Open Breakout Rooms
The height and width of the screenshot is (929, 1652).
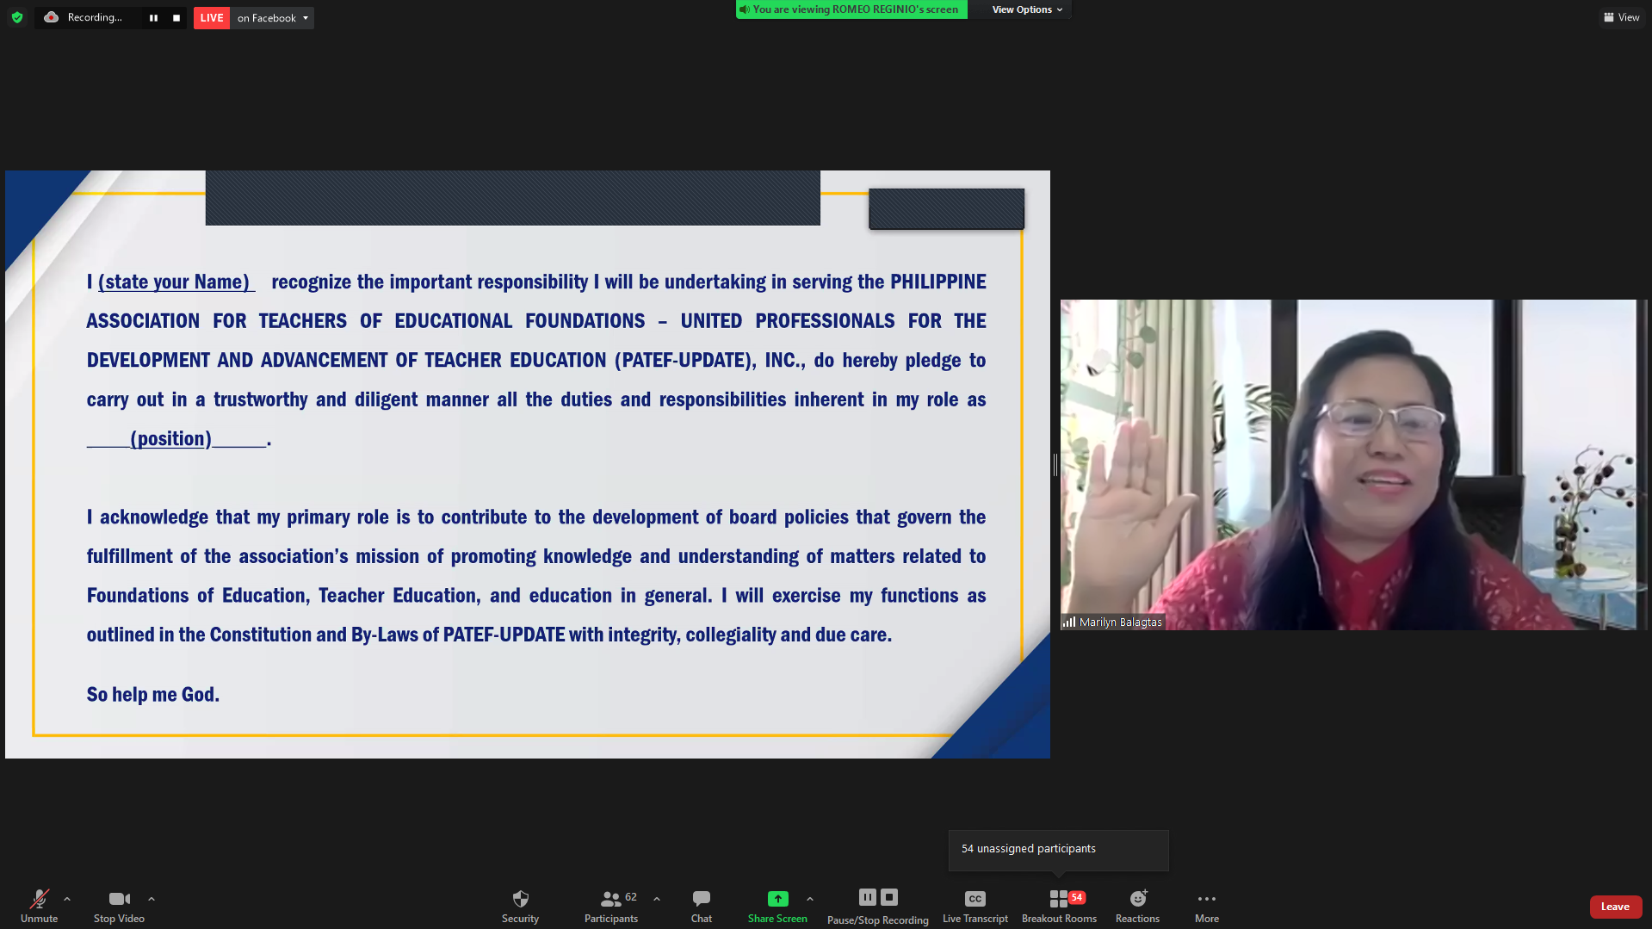tap(1059, 899)
